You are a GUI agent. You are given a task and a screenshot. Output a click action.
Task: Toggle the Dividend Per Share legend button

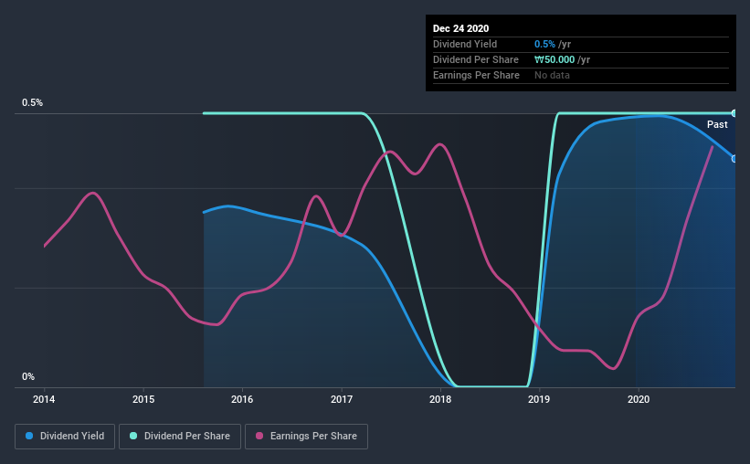pos(180,437)
